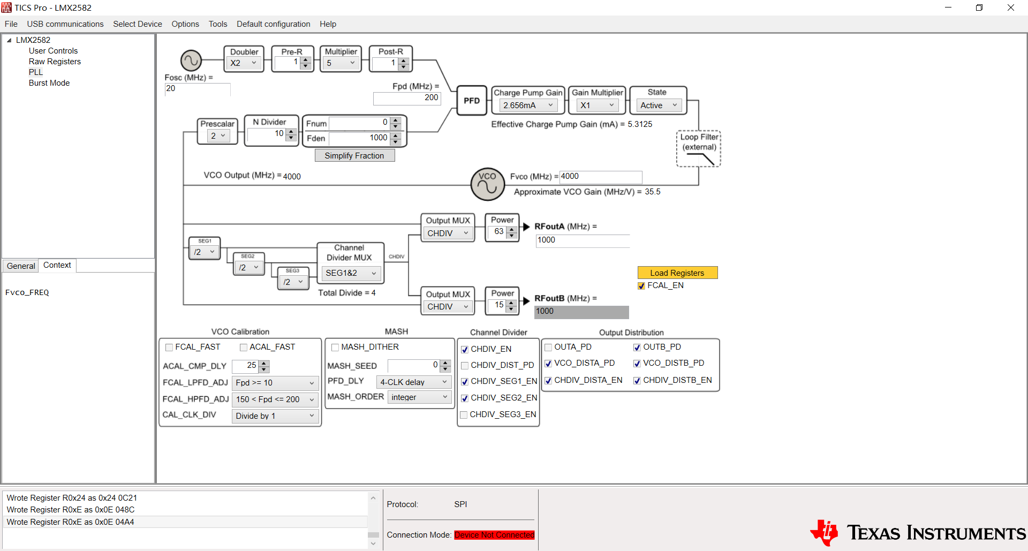The image size is (1028, 551).
Task: Click the Texas Instruments logo
Action: (918, 532)
